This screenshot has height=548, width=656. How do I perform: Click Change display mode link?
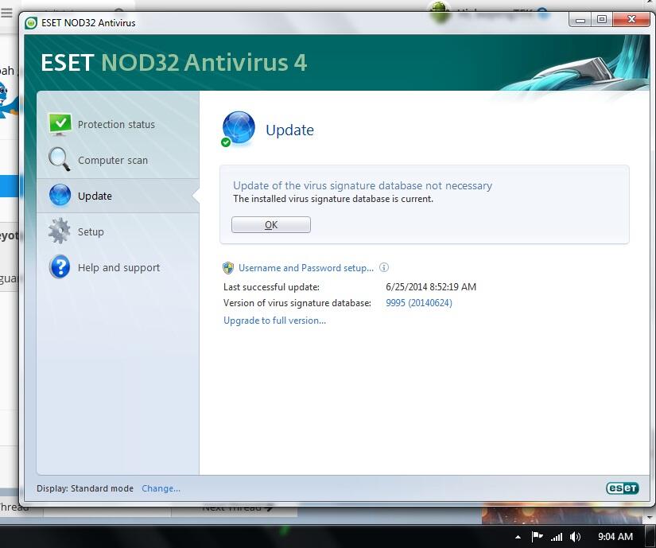pyautogui.click(x=161, y=488)
